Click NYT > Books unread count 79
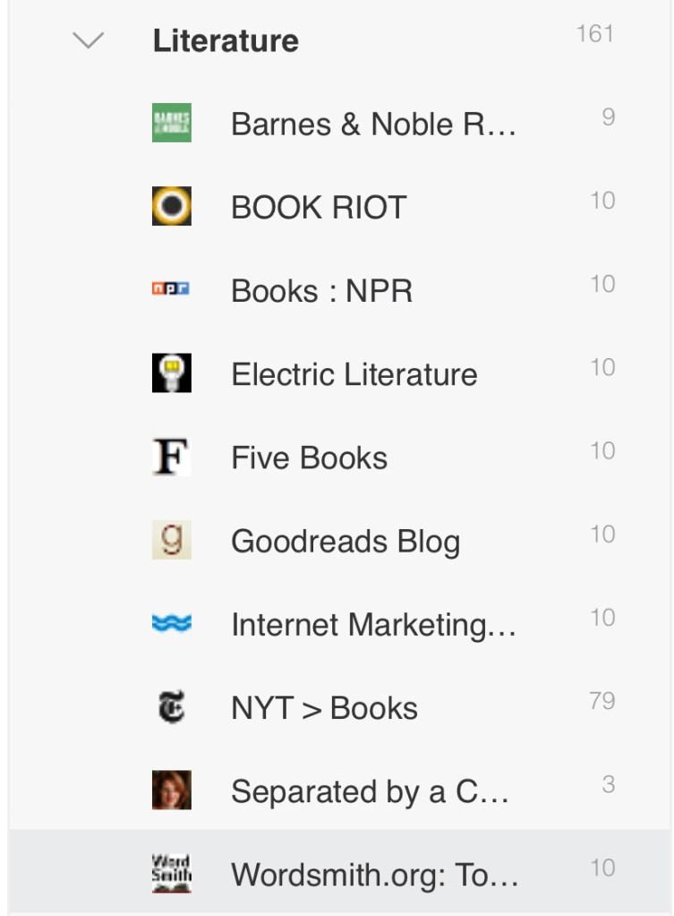This screenshot has width=674, height=916. 601,700
